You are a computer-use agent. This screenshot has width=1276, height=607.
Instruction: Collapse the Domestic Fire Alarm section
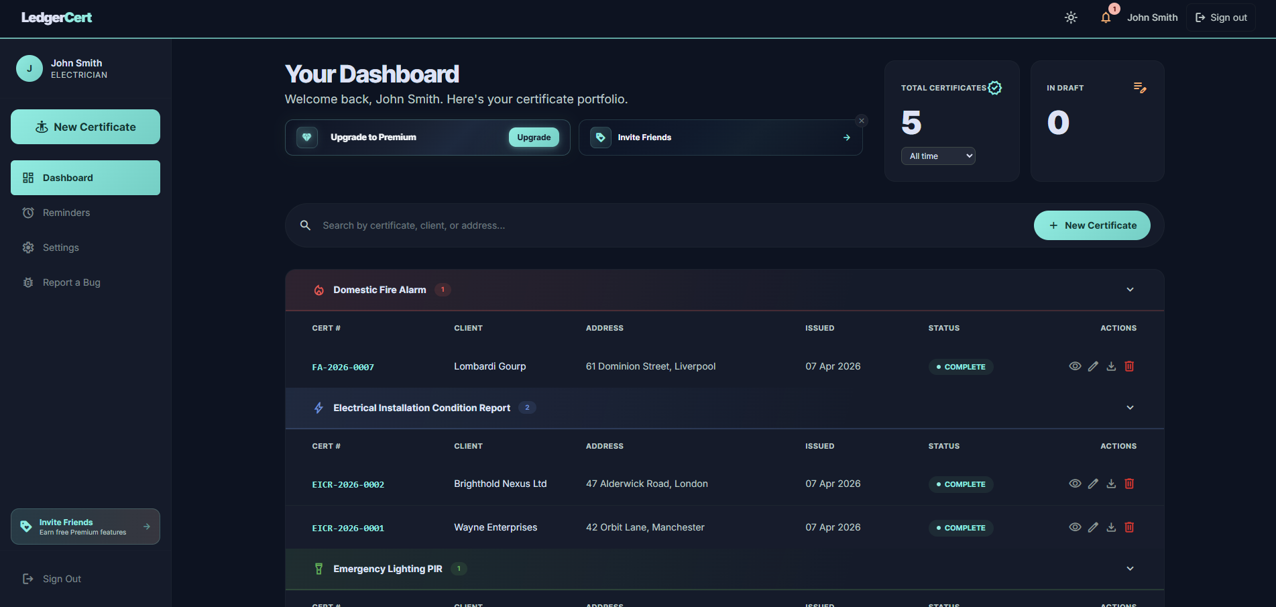(x=1130, y=289)
